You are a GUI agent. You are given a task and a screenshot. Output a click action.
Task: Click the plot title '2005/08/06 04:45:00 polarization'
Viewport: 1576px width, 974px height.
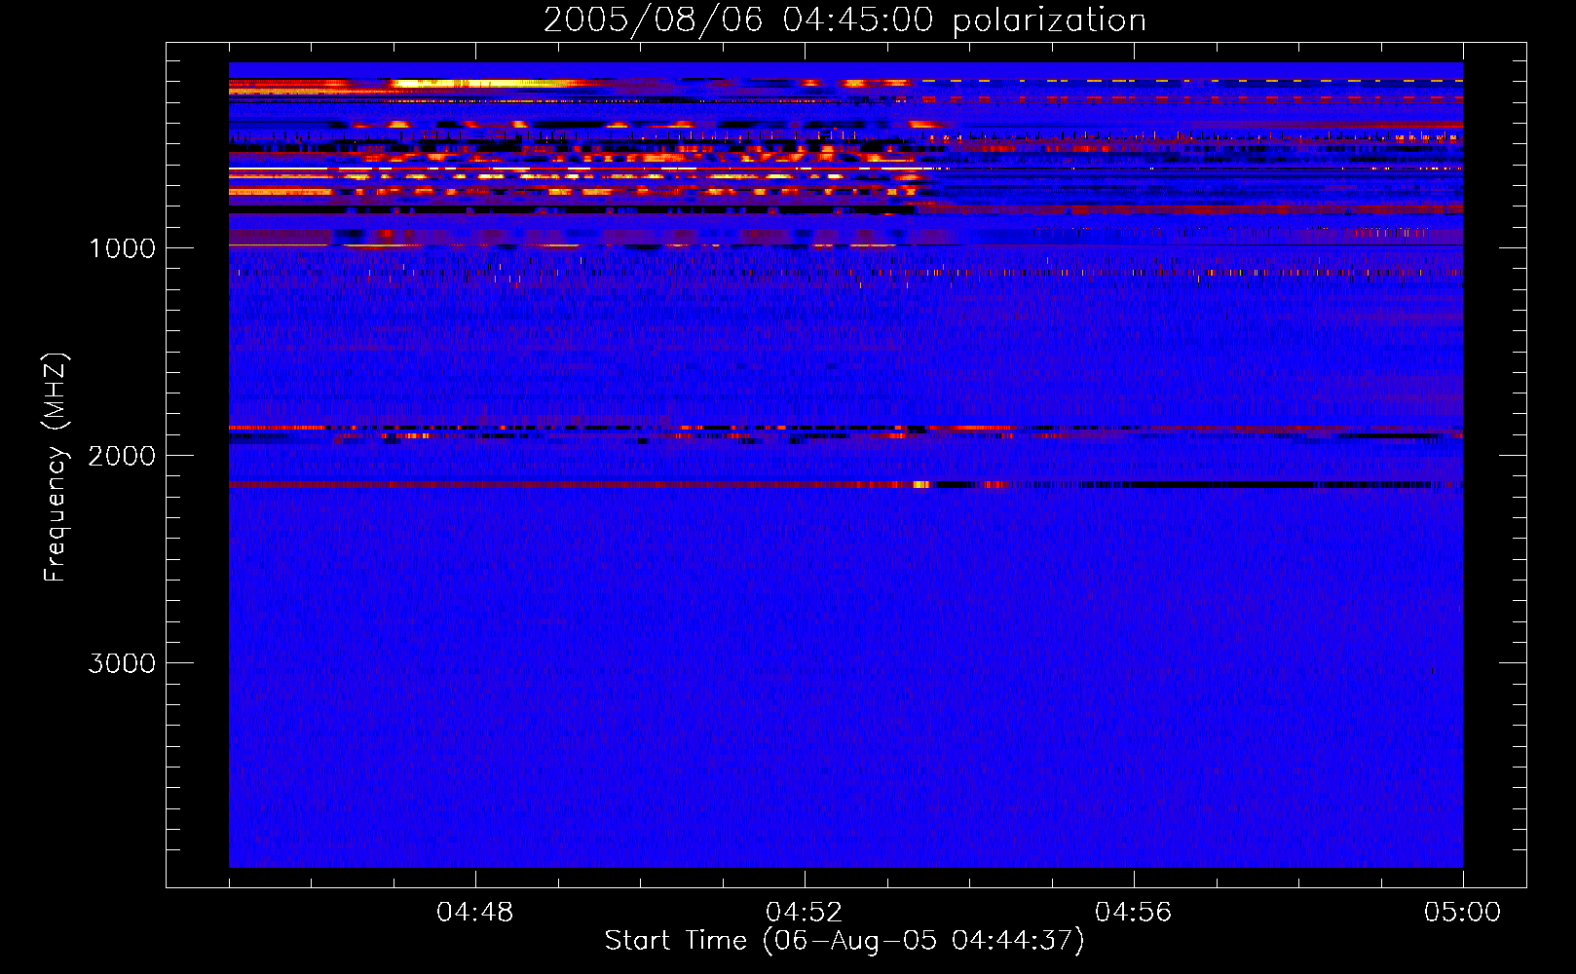tap(844, 20)
